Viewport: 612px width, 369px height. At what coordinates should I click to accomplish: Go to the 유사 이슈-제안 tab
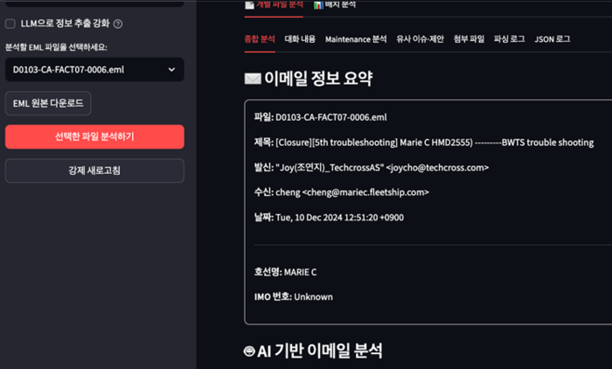(x=421, y=39)
